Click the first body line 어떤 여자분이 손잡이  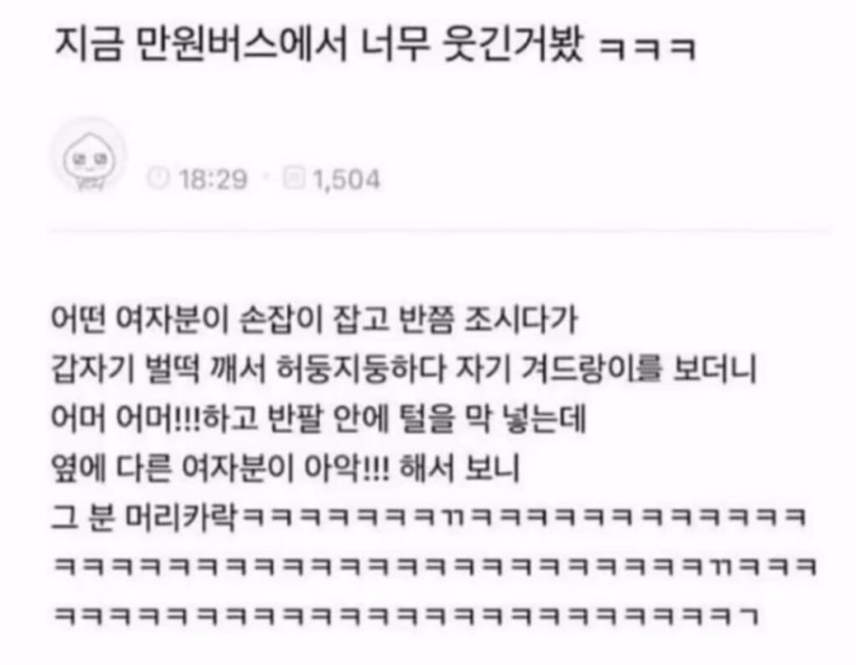pos(314,319)
